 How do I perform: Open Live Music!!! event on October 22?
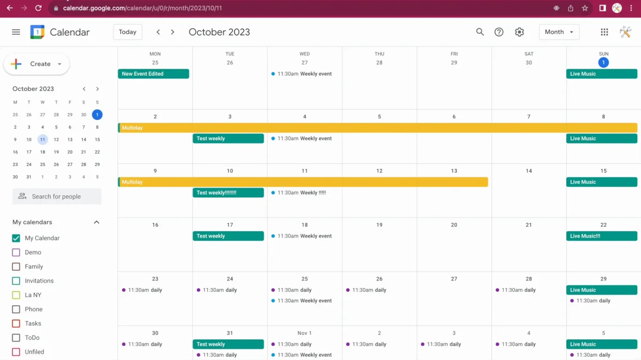[601, 236]
